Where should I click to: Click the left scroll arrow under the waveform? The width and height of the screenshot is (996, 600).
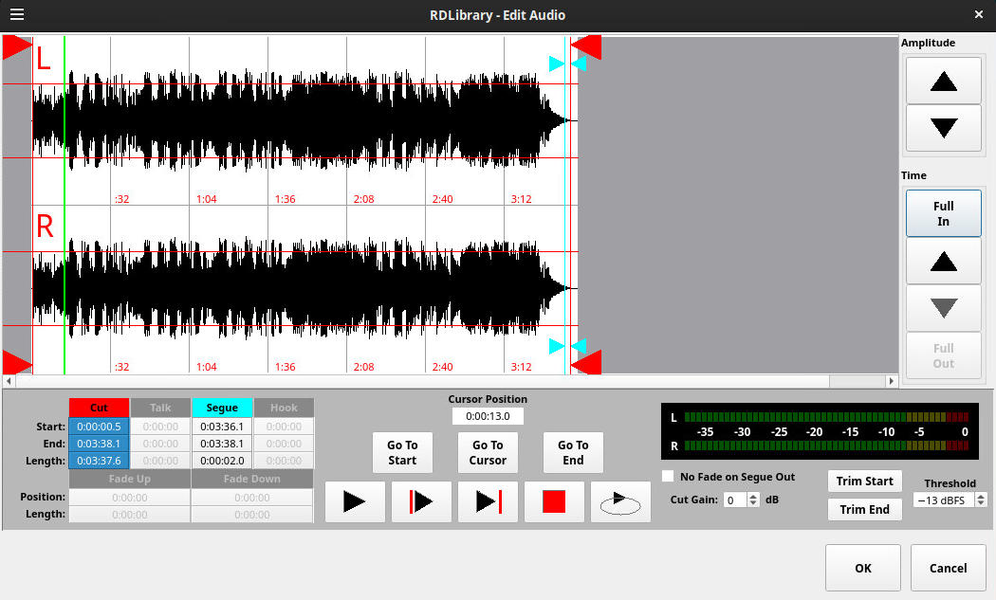pos(9,381)
